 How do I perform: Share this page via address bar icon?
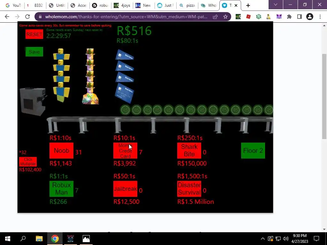point(215,17)
